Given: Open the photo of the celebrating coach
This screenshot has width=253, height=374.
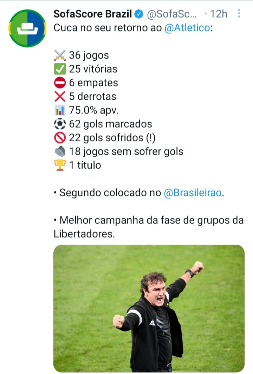Looking at the screenshot, I should tap(149, 308).
